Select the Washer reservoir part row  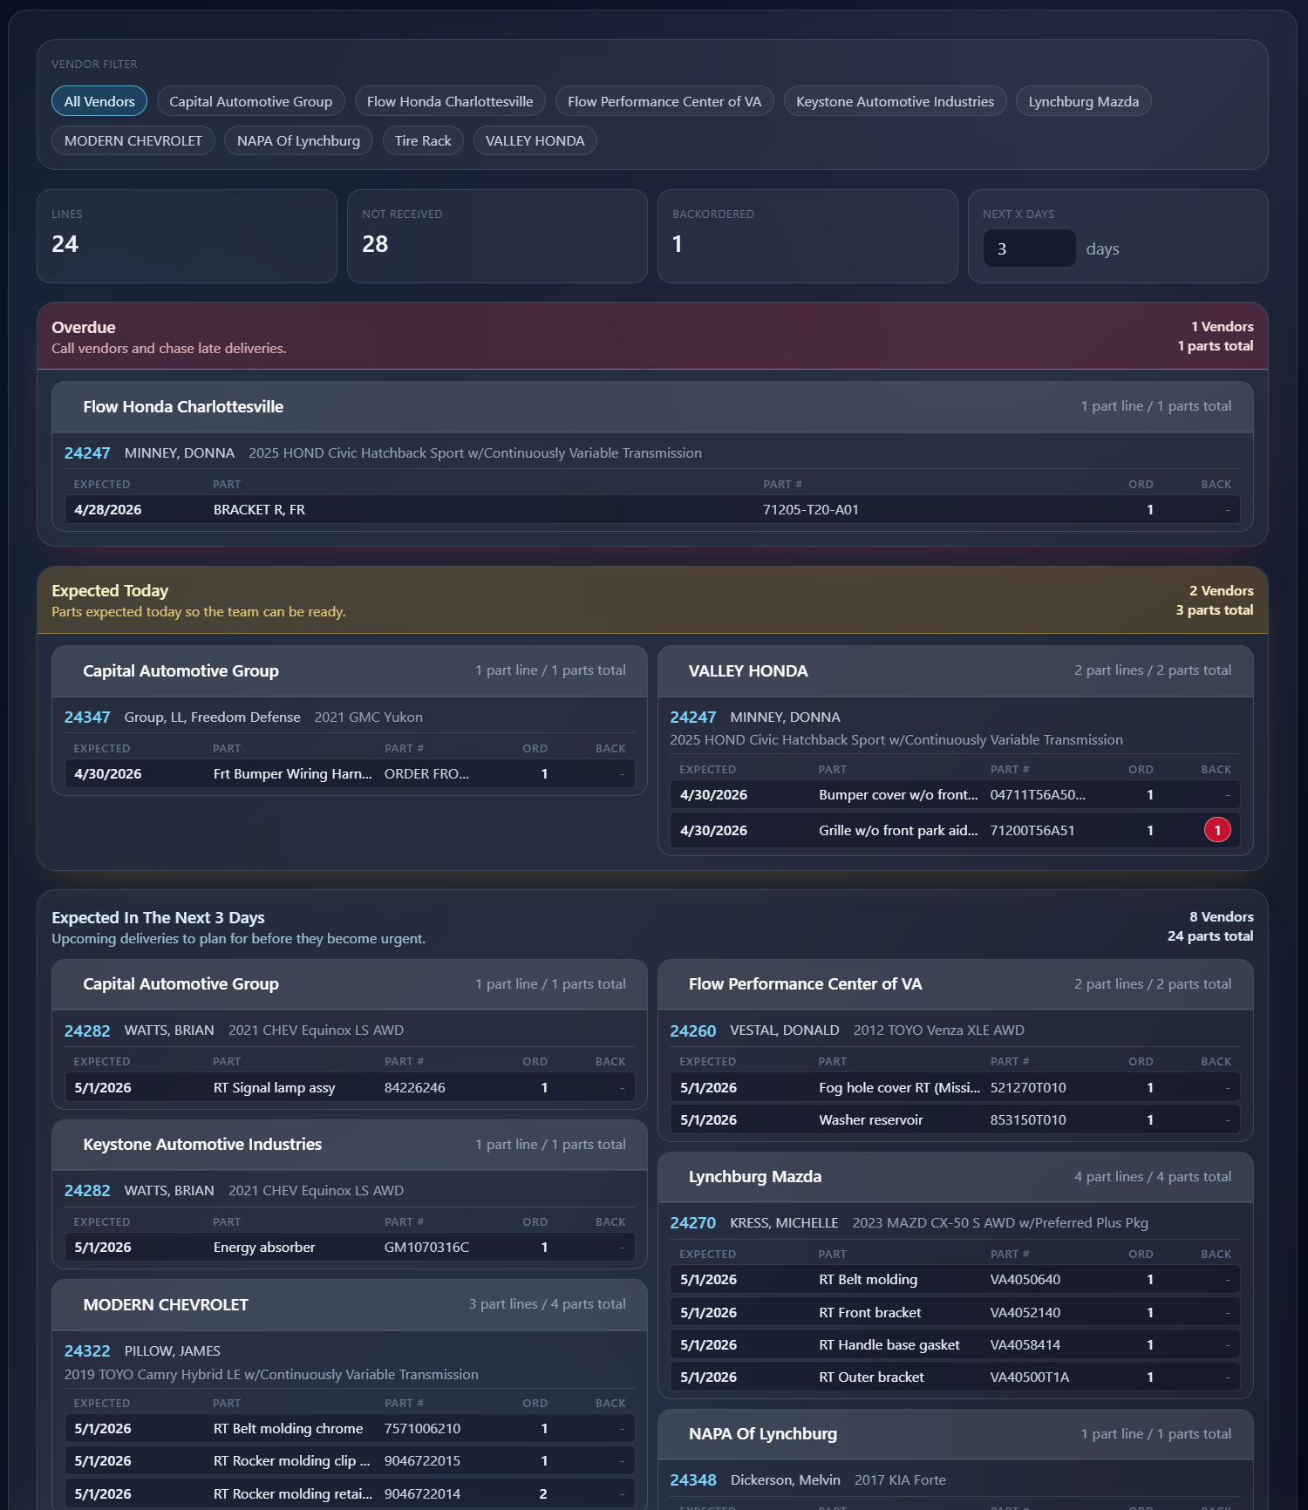[955, 1119]
